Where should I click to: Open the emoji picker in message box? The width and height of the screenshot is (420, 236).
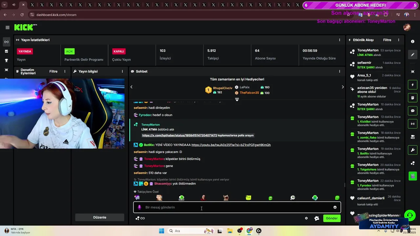pos(335,207)
